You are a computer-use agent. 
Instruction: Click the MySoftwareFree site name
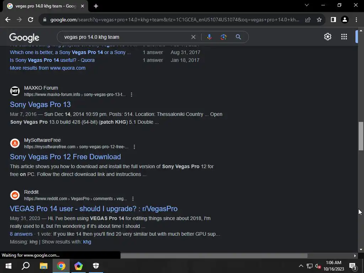click(42, 140)
